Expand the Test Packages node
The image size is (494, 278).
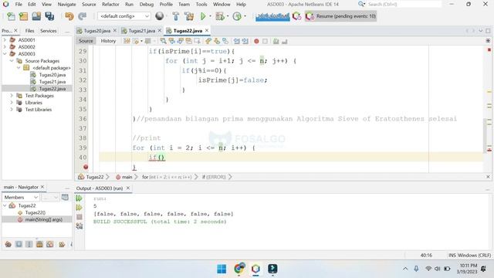coord(12,96)
